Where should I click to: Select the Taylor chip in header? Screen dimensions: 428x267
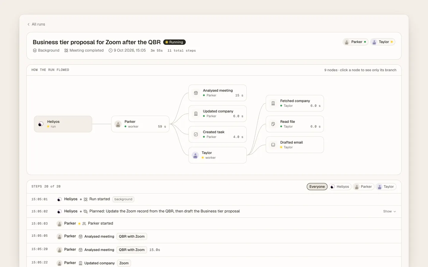pyautogui.click(x=383, y=42)
